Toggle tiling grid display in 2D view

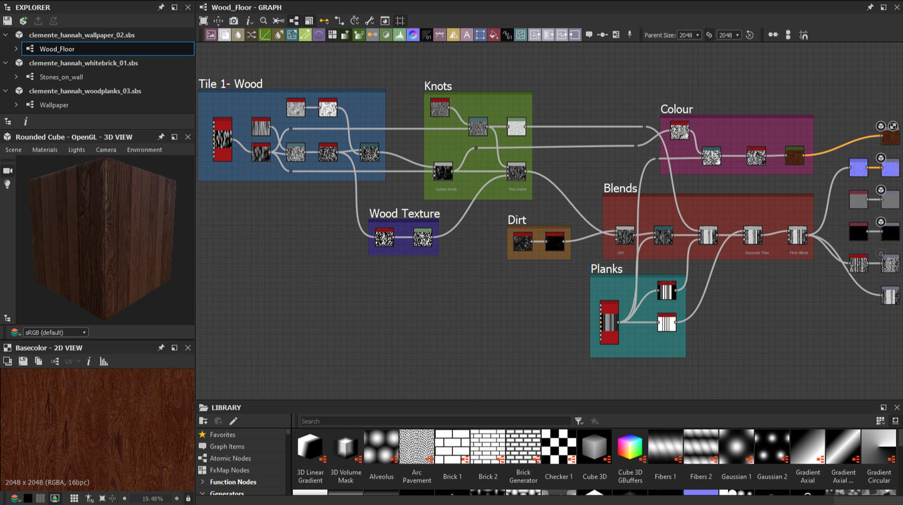point(74,499)
